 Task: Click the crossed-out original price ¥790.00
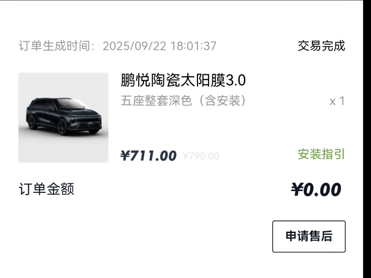[201, 156]
